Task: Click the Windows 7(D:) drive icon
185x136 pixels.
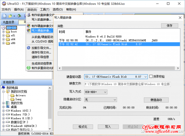Action: pos(8,114)
